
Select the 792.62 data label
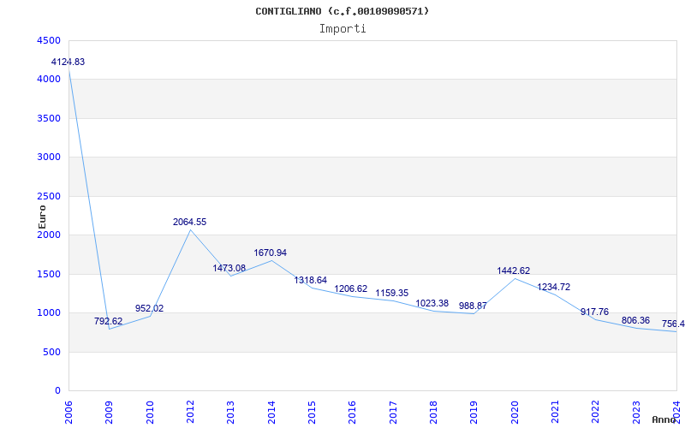pos(109,322)
